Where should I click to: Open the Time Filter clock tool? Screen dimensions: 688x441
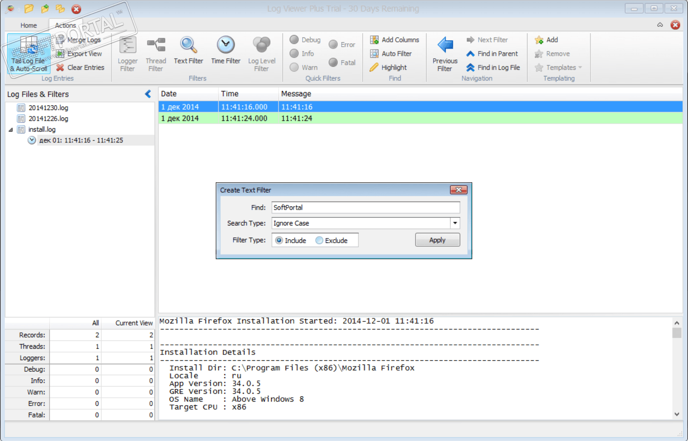(x=226, y=50)
